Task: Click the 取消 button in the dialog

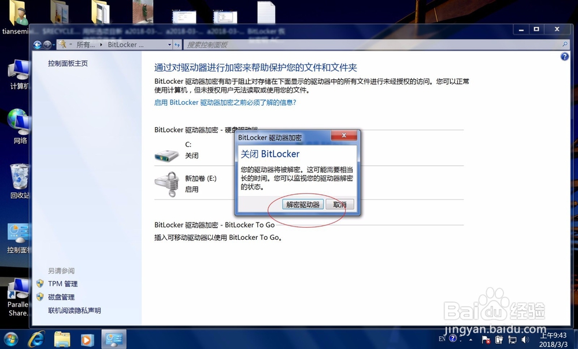Action: click(x=339, y=204)
